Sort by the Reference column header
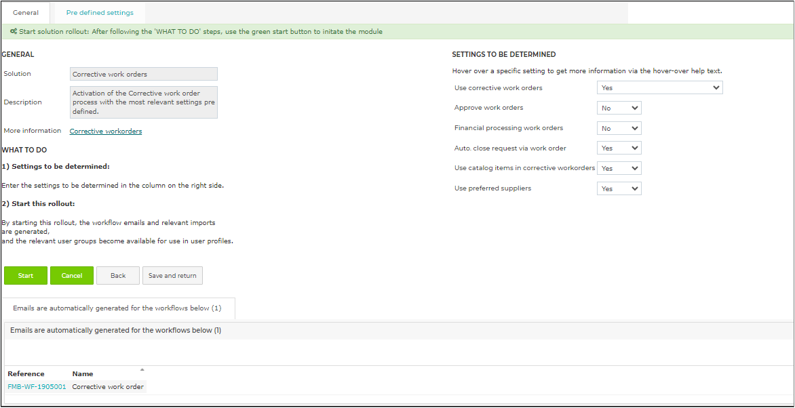Screen dimensions: 795x408 26,374
